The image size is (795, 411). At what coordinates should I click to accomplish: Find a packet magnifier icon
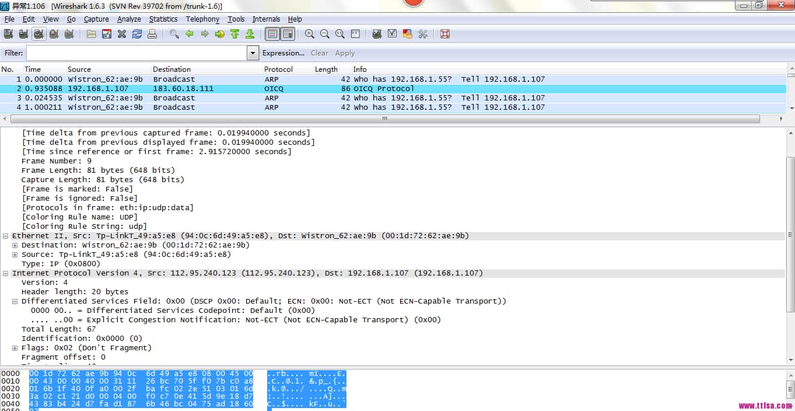(x=174, y=34)
